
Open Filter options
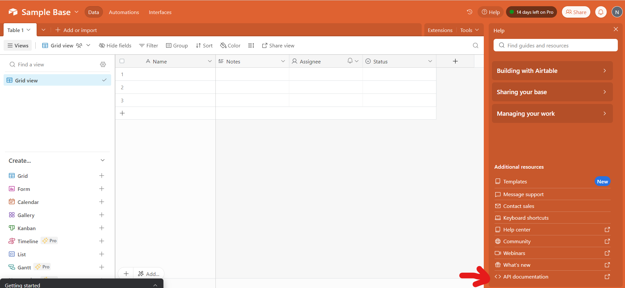coord(148,45)
